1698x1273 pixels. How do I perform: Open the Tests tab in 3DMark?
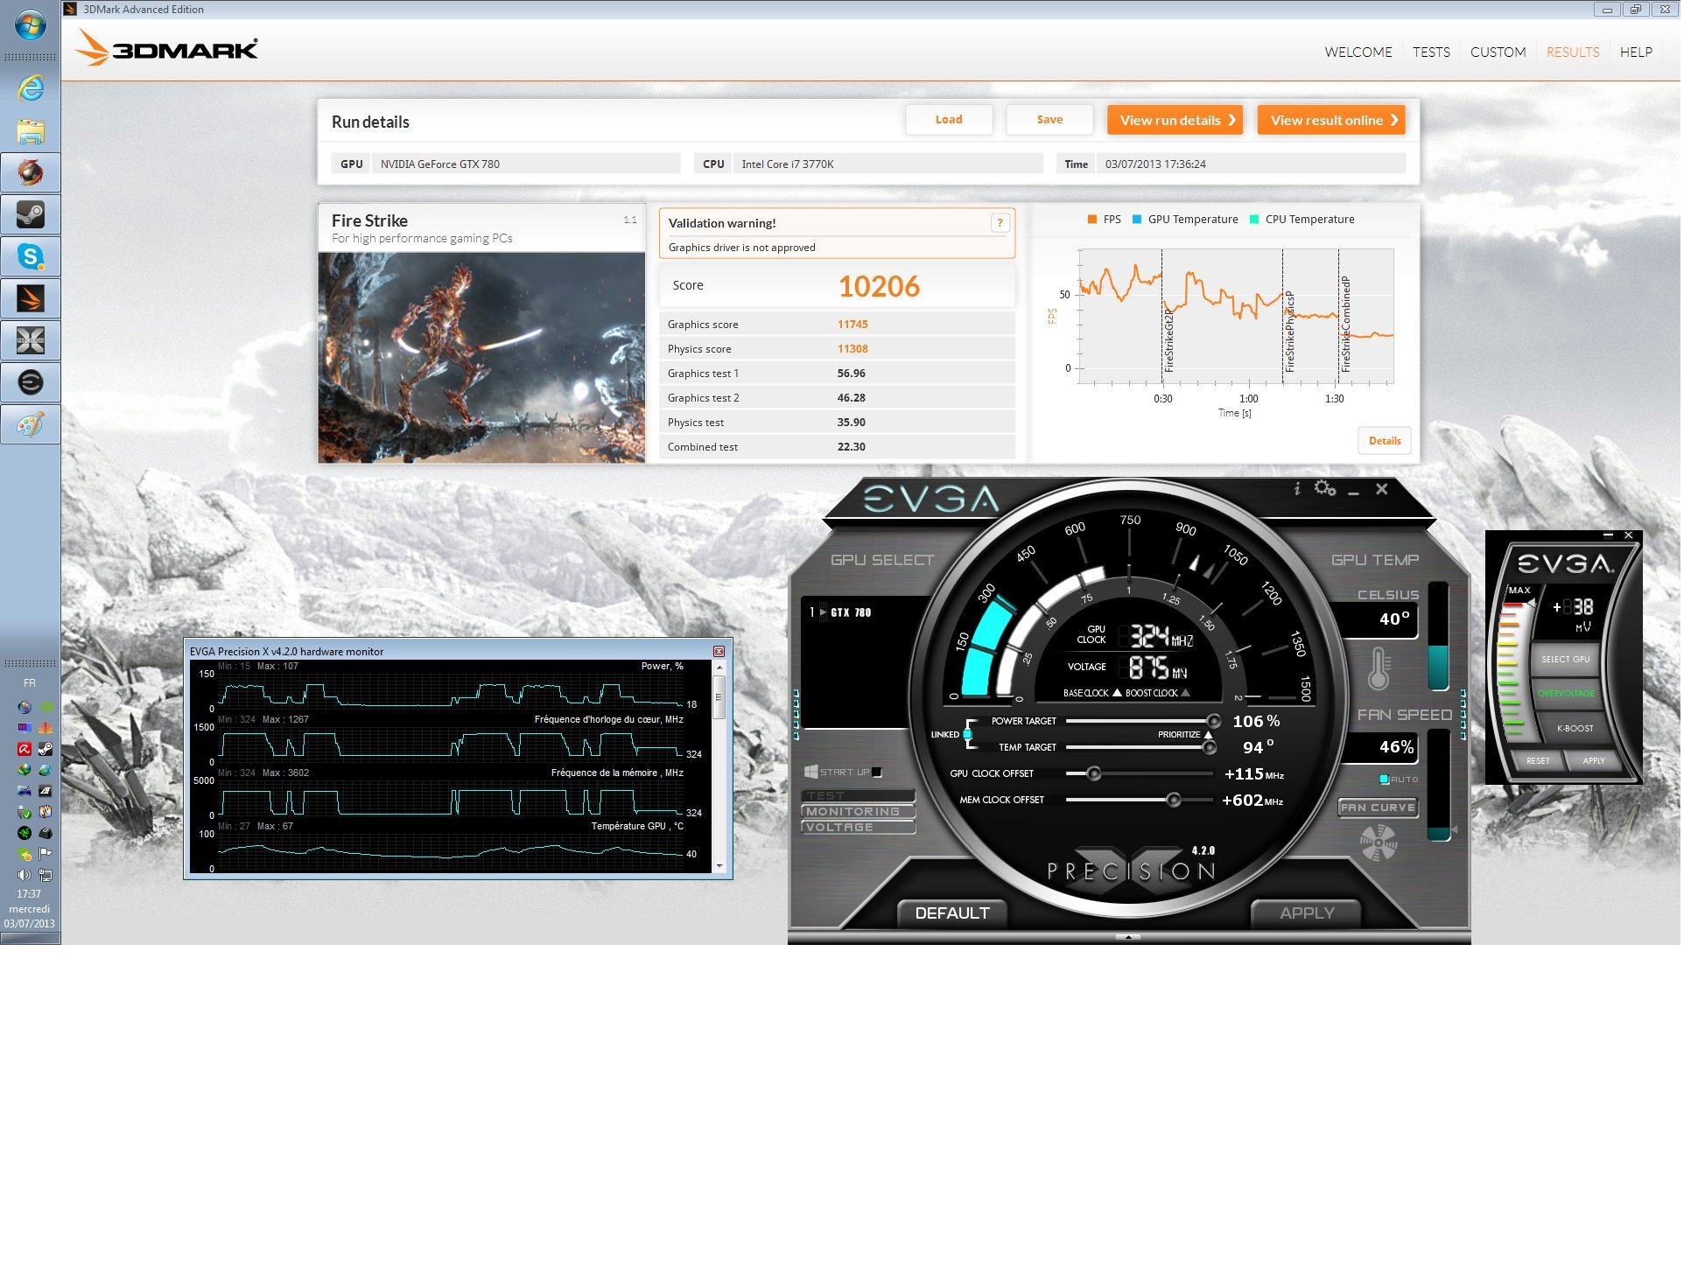(1431, 52)
